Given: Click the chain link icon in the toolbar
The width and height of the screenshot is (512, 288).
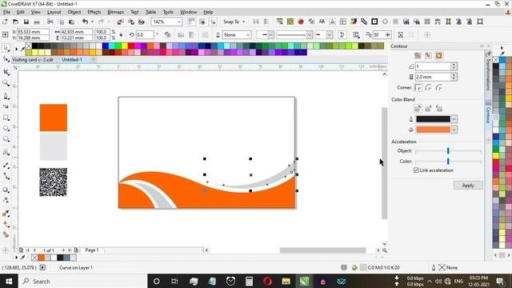Looking at the screenshot, I should (364, 22).
